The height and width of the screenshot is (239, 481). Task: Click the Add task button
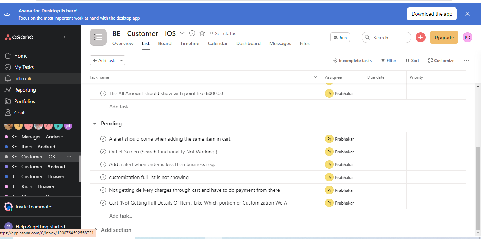104,61
